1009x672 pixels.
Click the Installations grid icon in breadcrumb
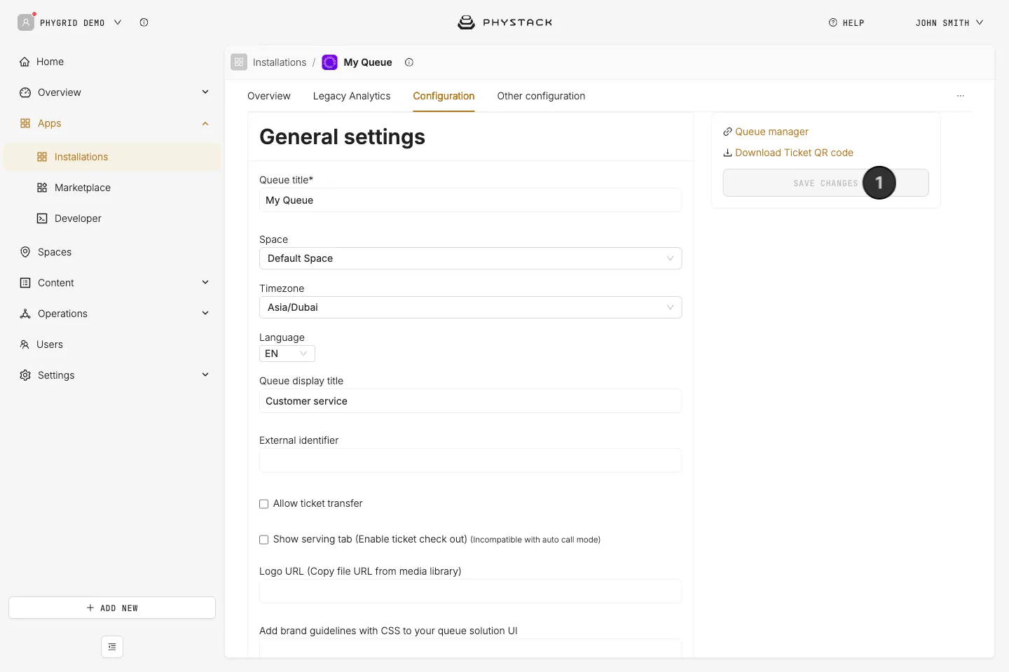(239, 62)
